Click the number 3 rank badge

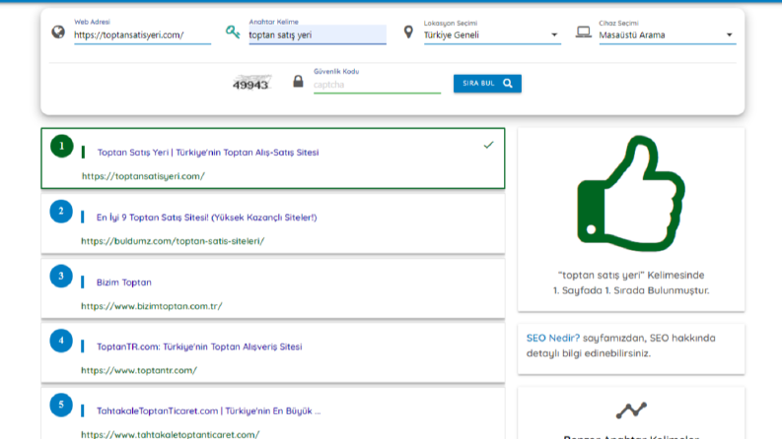pos(61,277)
